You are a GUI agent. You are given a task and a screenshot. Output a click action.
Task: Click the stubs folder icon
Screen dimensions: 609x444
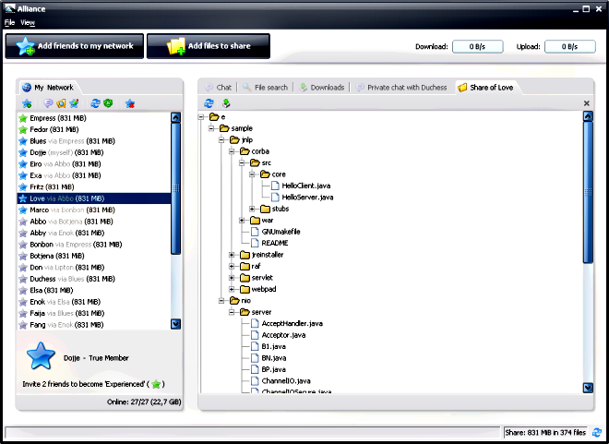click(x=265, y=209)
